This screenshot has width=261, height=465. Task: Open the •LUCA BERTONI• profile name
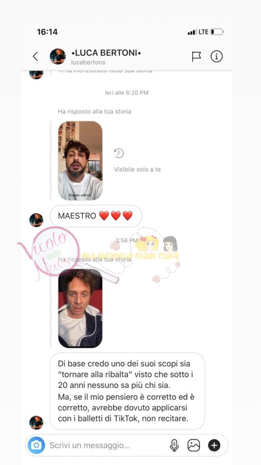106,53
